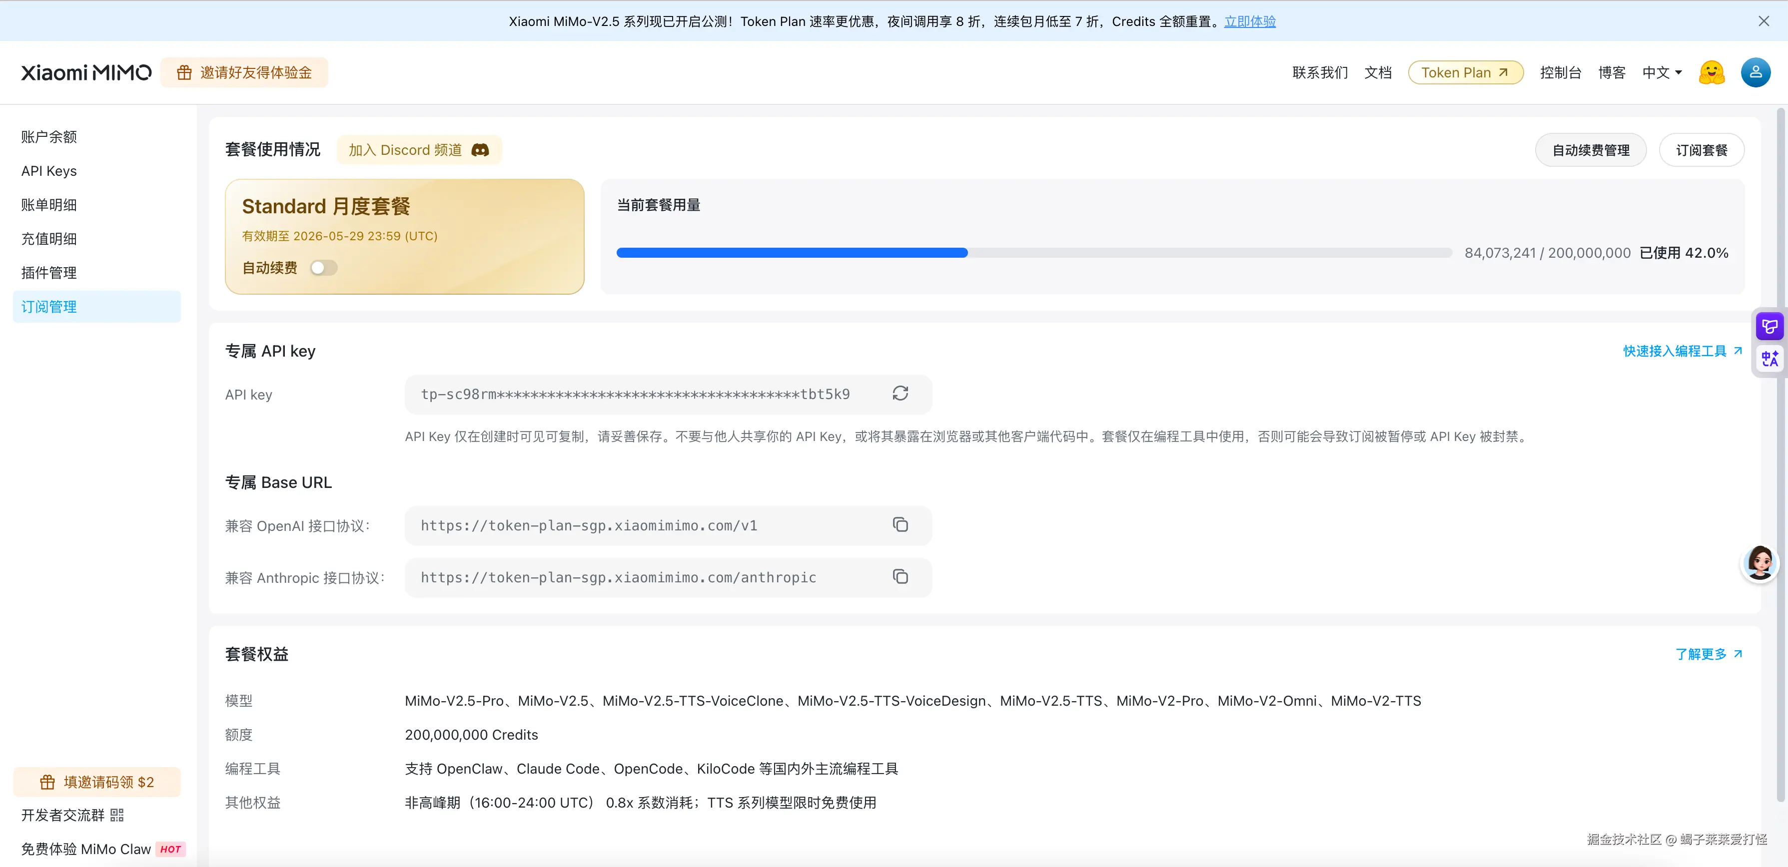The width and height of the screenshot is (1788, 867).
Task: Click the QR code icon by 开发者交流群
Action: [116, 815]
